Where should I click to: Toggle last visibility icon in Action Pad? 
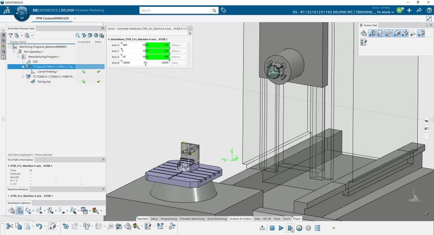click(421, 33)
